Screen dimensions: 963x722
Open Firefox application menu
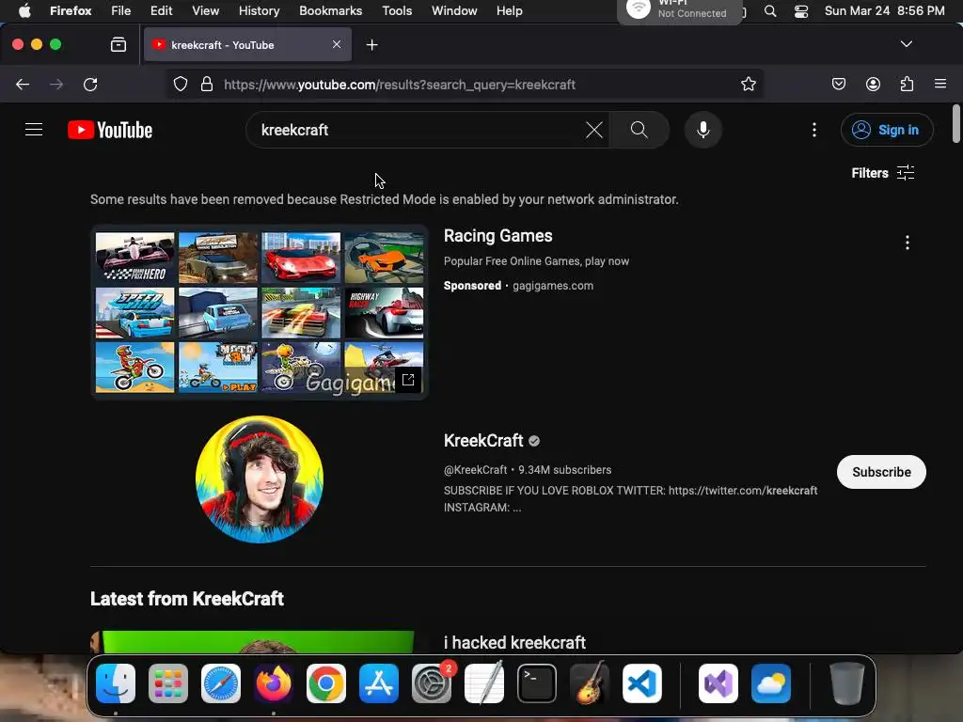940,84
